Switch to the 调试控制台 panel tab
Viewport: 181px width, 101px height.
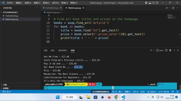63,50
